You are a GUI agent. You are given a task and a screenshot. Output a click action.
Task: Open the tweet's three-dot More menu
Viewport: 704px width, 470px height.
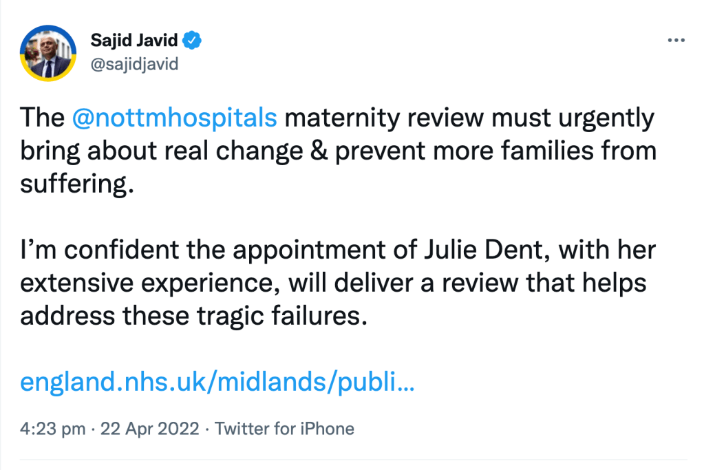click(x=676, y=40)
